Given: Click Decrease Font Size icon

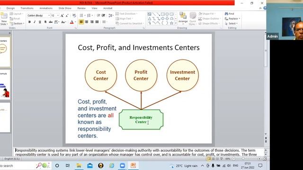Looking at the screenshot, I should coord(67,16).
